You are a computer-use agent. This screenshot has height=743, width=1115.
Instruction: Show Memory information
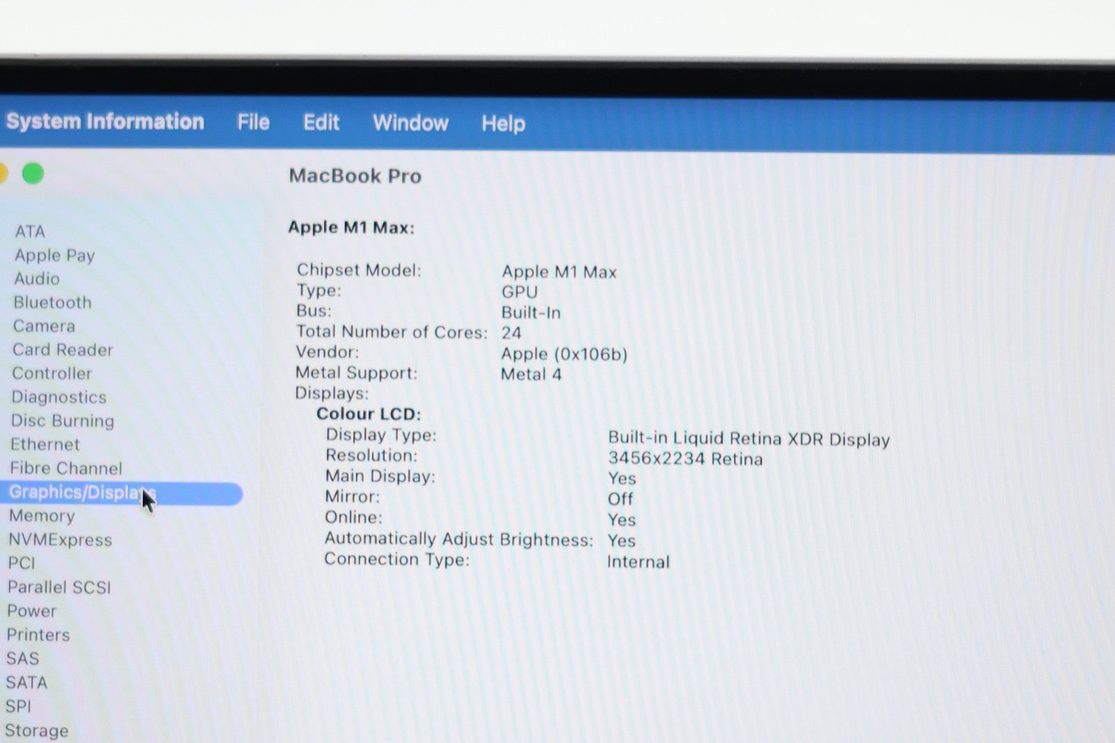(42, 516)
